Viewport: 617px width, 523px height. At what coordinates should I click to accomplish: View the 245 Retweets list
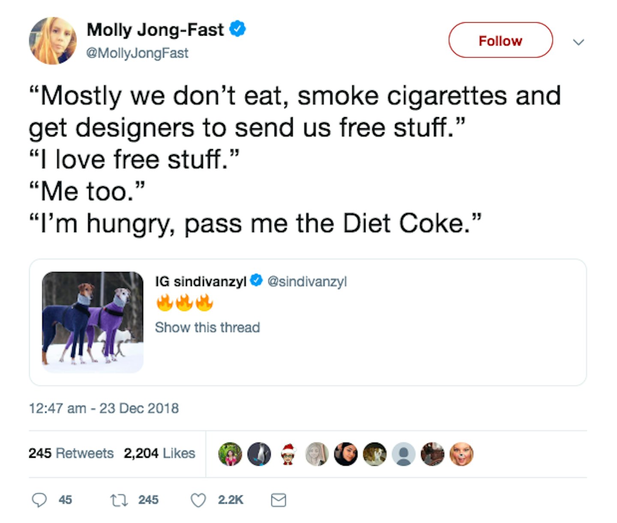click(x=71, y=453)
